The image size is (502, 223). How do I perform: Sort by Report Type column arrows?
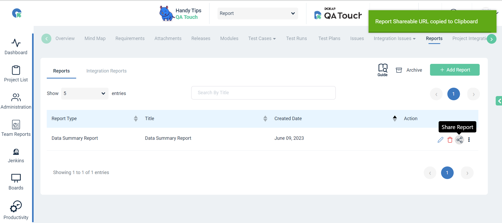(136, 119)
